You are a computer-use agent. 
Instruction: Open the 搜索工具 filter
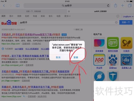[78, 29]
